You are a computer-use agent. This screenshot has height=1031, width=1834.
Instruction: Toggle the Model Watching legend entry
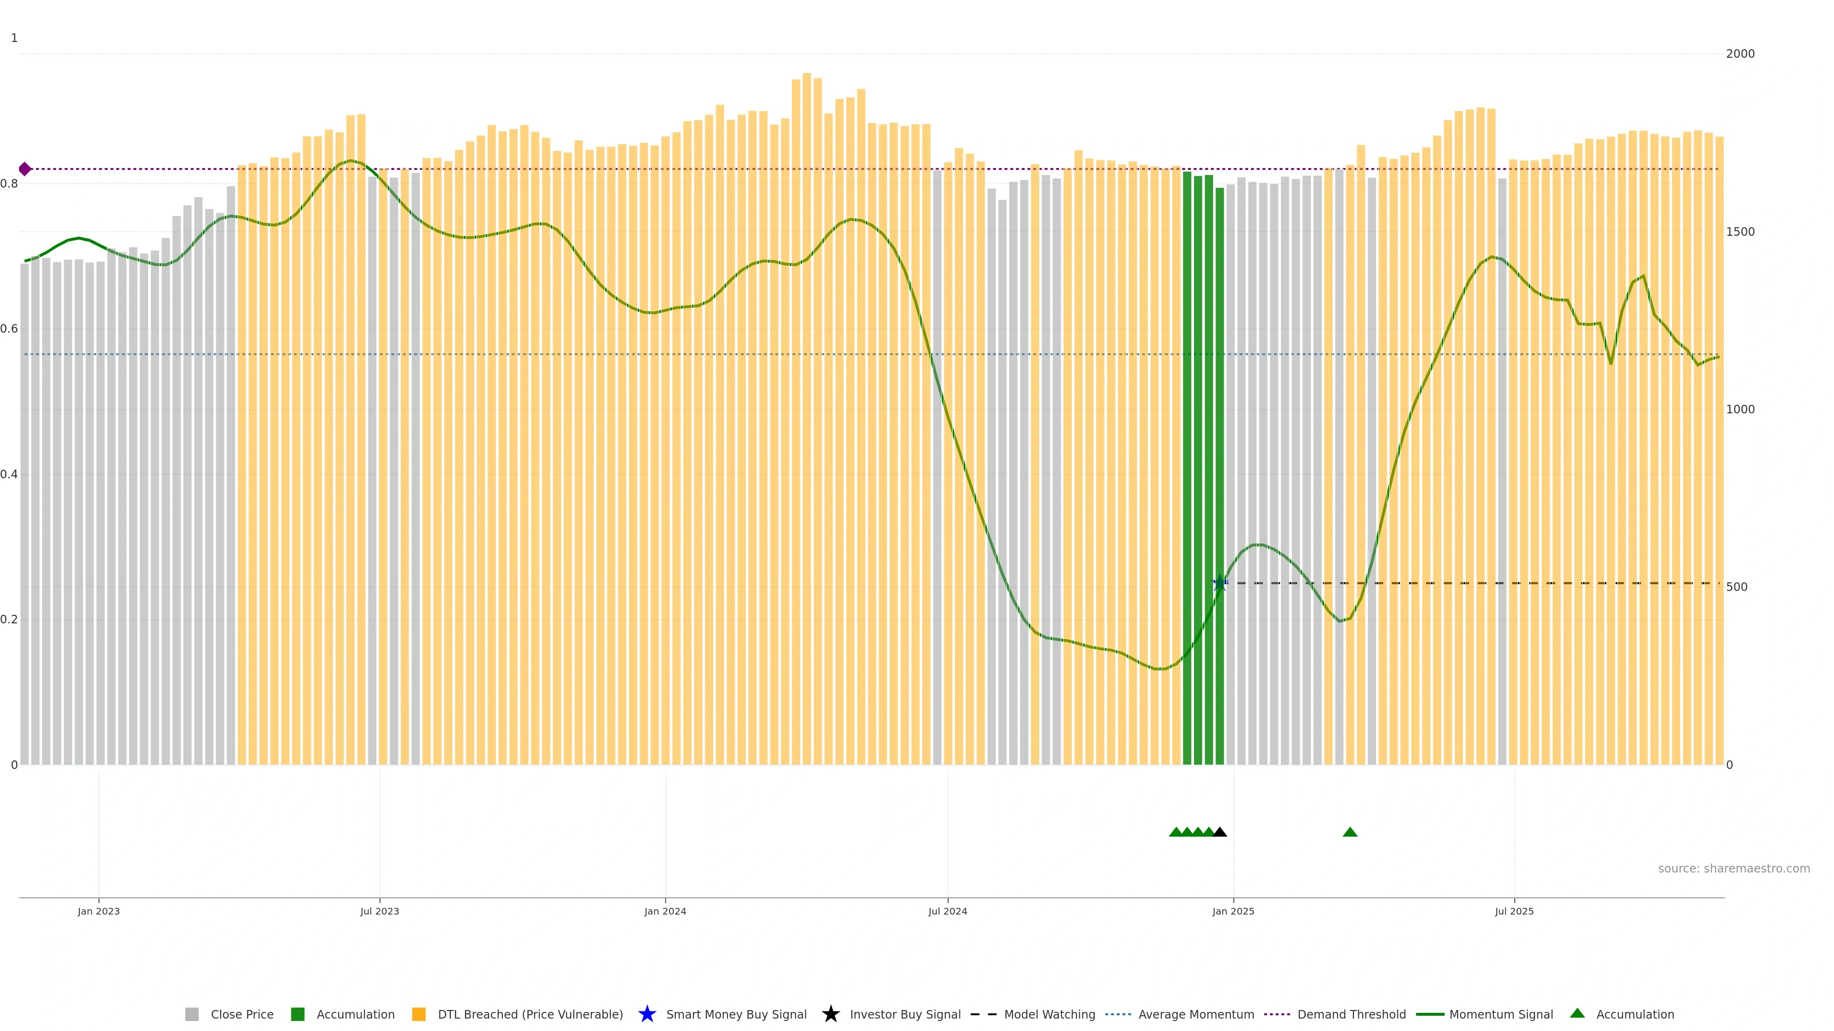point(1049,1015)
